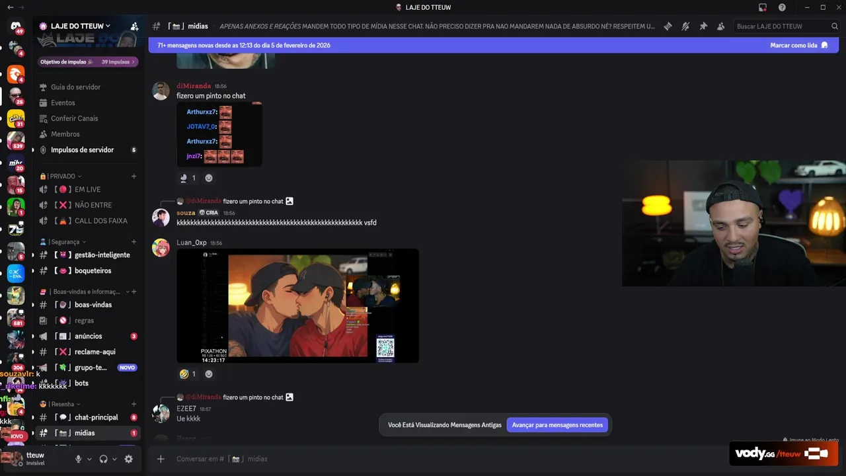Add a channel to the PRIVADO category
846x476 pixels.
(134, 177)
